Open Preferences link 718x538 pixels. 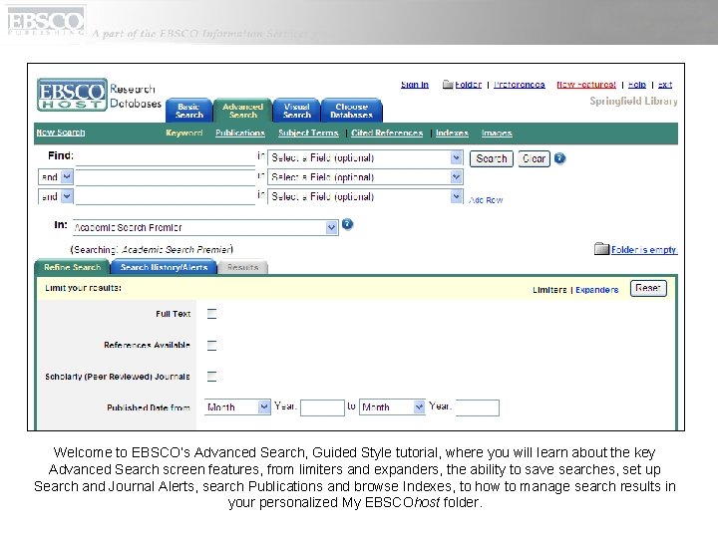click(520, 84)
